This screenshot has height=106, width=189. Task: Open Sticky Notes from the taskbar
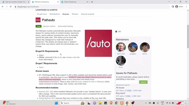[106, 103]
